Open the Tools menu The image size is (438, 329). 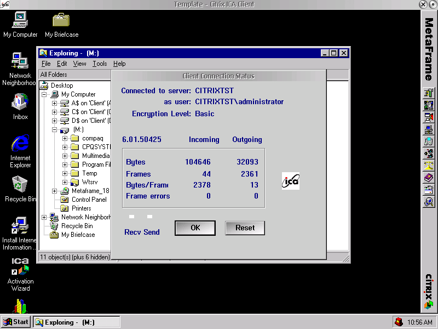click(100, 64)
